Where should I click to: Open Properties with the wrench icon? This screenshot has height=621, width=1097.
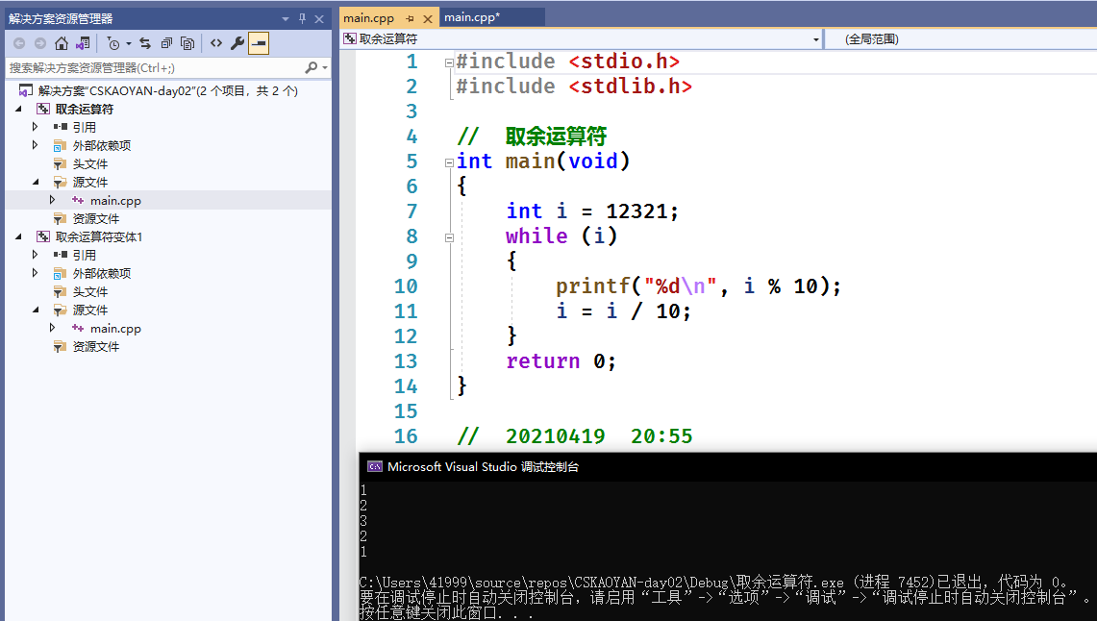tap(237, 43)
